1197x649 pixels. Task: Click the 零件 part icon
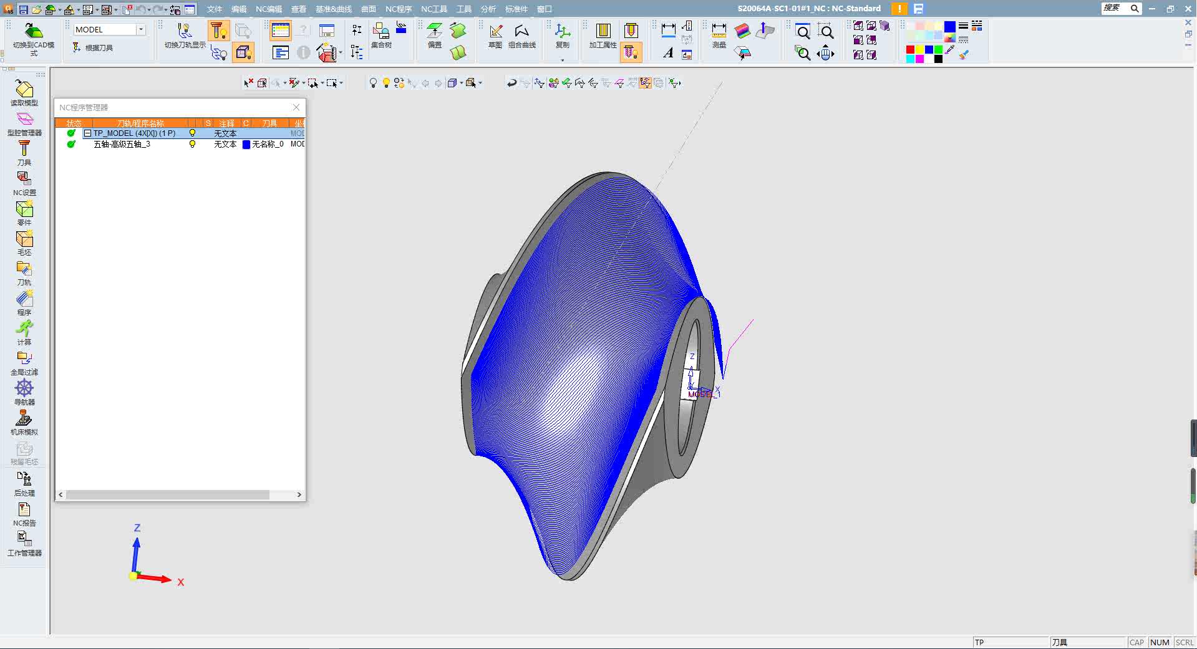click(x=24, y=213)
